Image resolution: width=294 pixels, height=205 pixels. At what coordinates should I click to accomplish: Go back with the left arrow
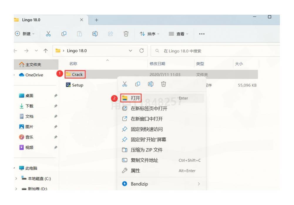[16, 51]
